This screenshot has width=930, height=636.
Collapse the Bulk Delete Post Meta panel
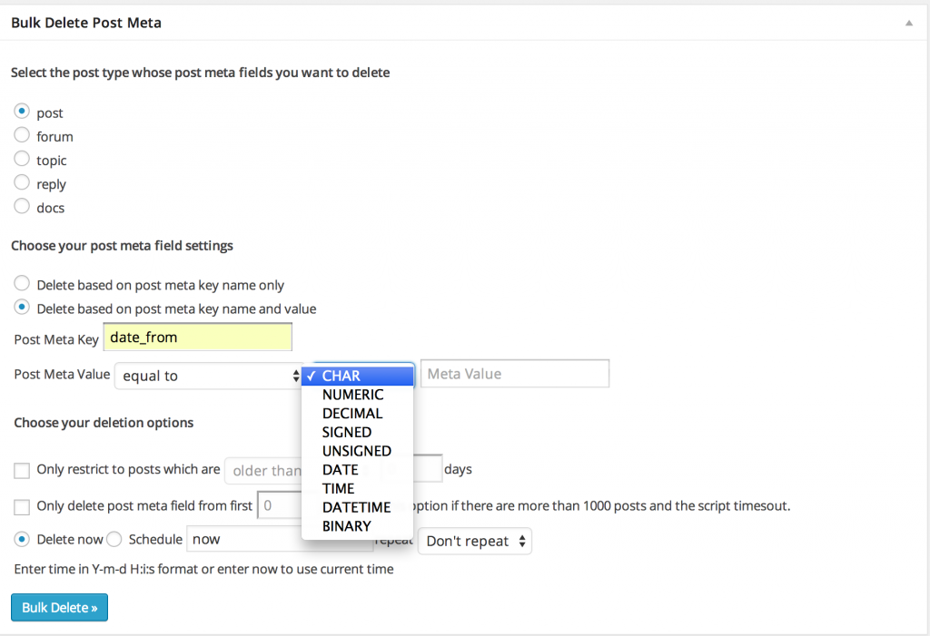click(908, 23)
